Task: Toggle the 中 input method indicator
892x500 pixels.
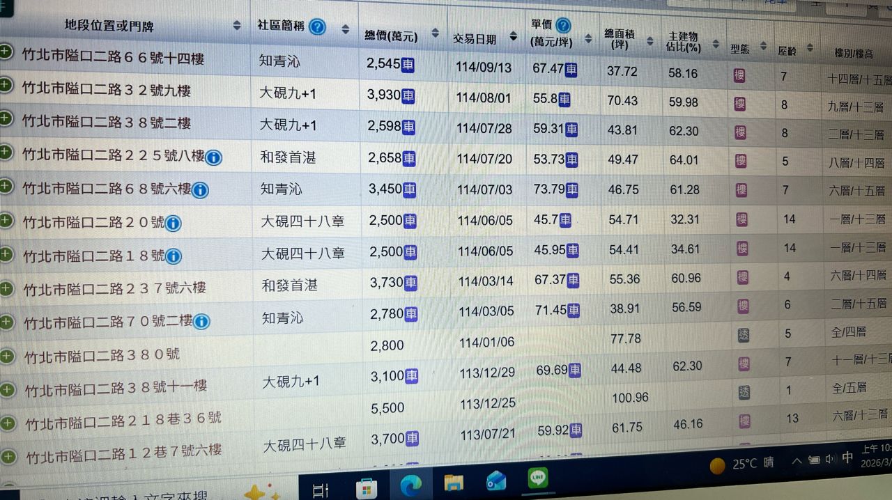Action: click(x=847, y=458)
